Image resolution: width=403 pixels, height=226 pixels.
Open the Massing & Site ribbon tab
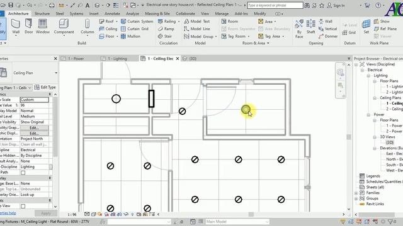[x=157, y=14]
